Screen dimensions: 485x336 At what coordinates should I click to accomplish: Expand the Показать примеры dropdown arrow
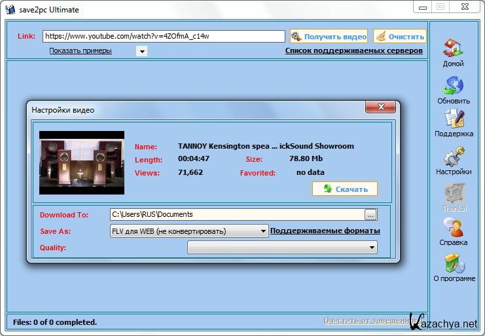[141, 51]
